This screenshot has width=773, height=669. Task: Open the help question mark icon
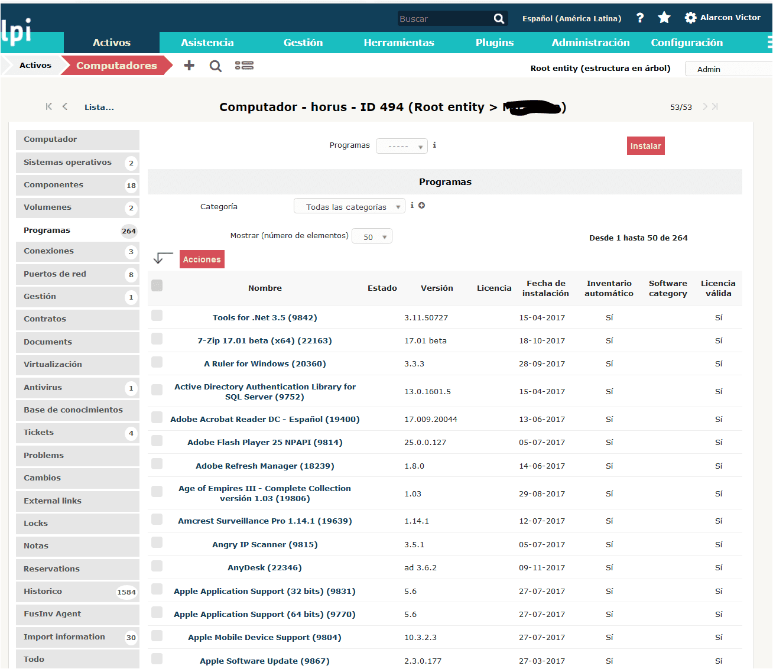[640, 18]
